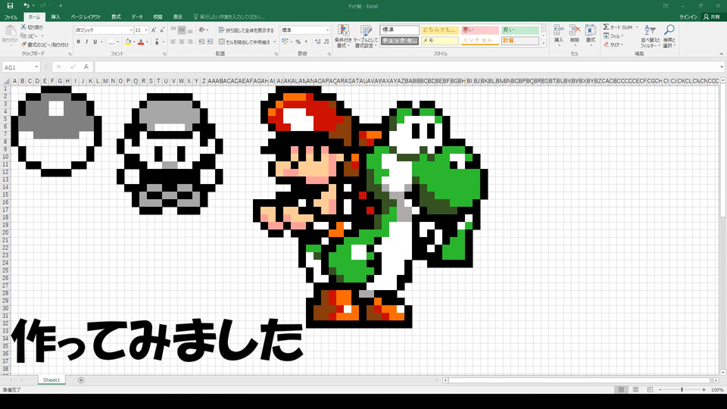Click the Share (共有) button
Screen dimensions: 727x409
tap(711, 16)
